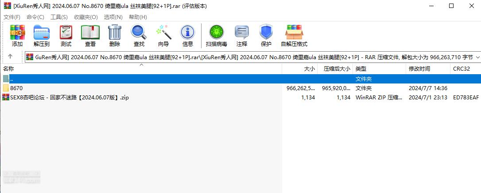
Task: Select the 8670 folder name
Action: pyautogui.click(x=16, y=88)
